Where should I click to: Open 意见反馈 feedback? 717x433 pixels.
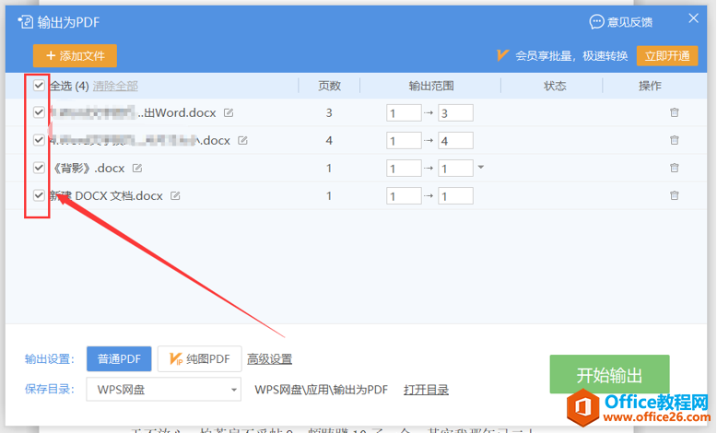pyautogui.click(x=621, y=21)
